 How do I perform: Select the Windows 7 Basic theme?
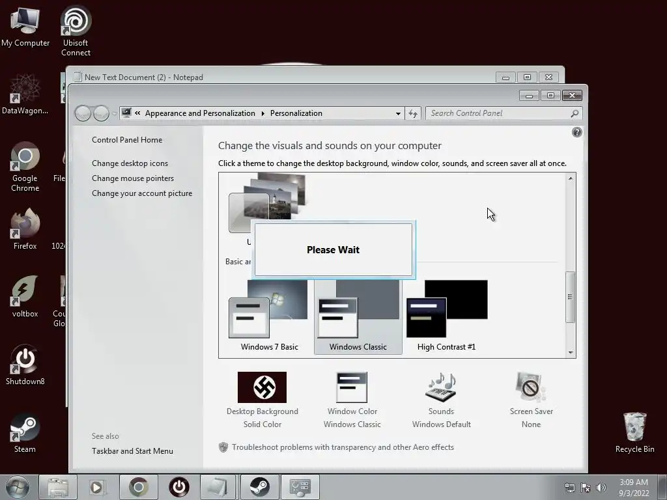coord(269,316)
